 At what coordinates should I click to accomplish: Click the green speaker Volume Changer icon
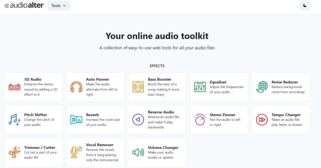(x=138, y=152)
